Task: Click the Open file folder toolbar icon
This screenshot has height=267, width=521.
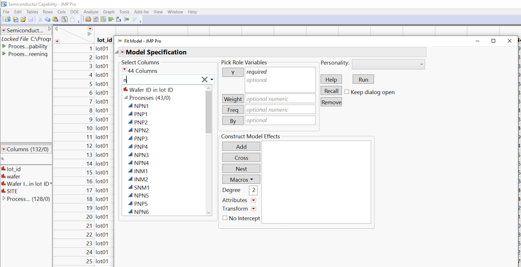Action: click(23, 19)
